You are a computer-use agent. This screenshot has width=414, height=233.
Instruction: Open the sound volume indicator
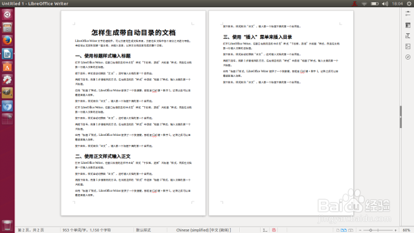click(x=385, y=3)
